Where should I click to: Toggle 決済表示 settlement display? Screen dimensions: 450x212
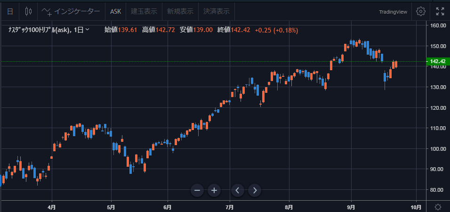217,11
